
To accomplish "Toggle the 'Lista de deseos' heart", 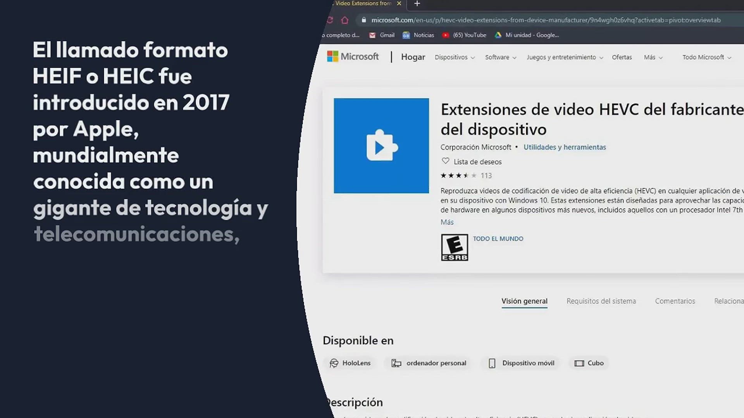I will tap(445, 161).
